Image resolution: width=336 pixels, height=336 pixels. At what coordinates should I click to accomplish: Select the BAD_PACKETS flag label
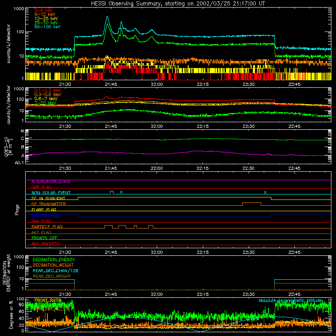(x=46, y=244)
